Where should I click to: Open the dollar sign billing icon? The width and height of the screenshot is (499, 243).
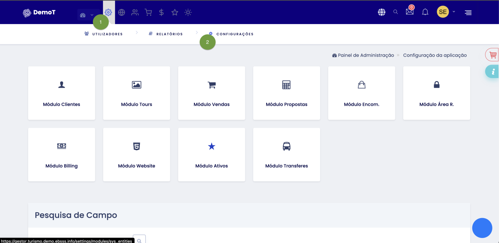coord(161,12)
